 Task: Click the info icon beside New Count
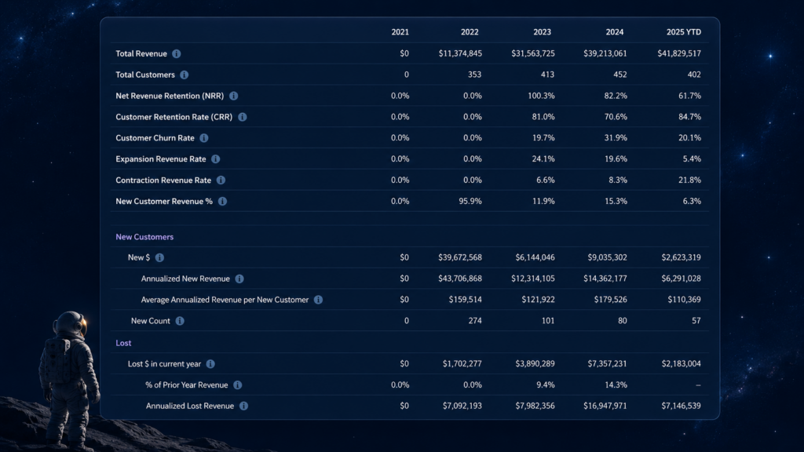(x=180, y=321)
